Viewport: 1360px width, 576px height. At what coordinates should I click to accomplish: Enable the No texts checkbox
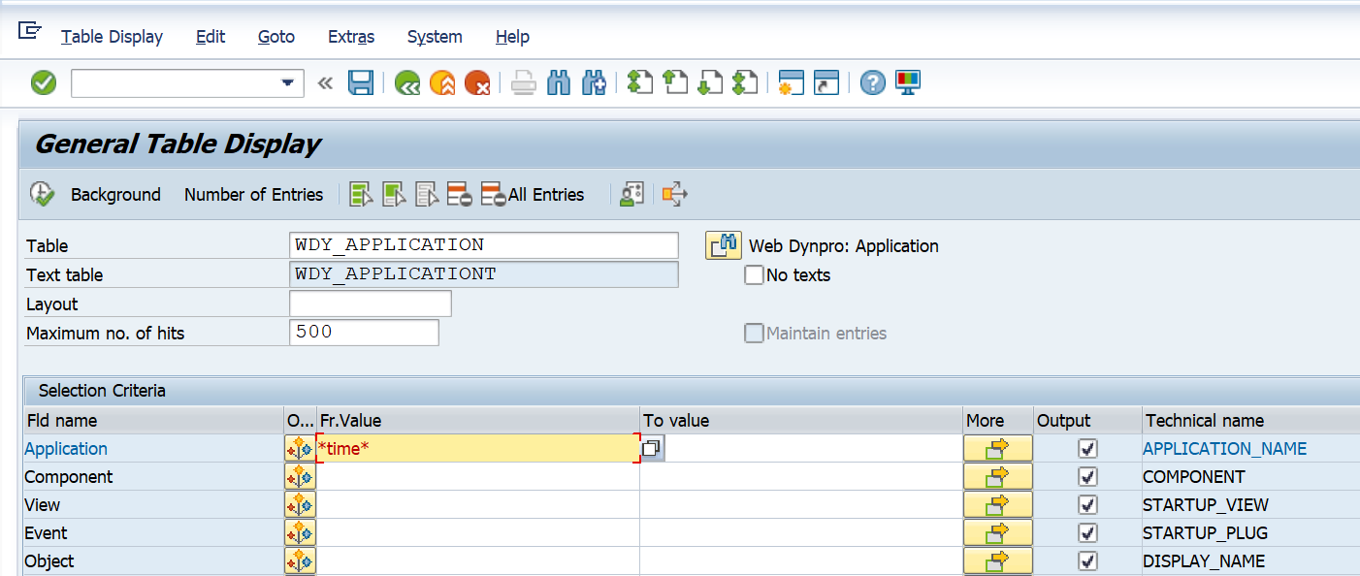coord(754,274)
